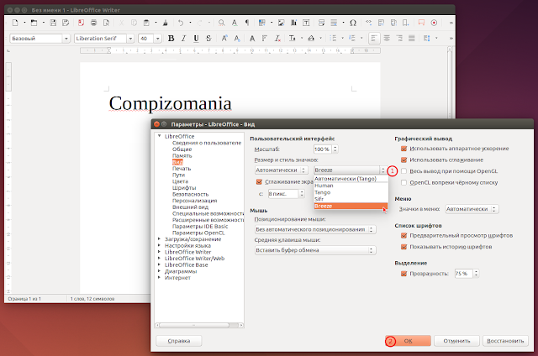Create a new document from the Writer toolbar
This screenshot has width=538, height=356.
[15, 23]
